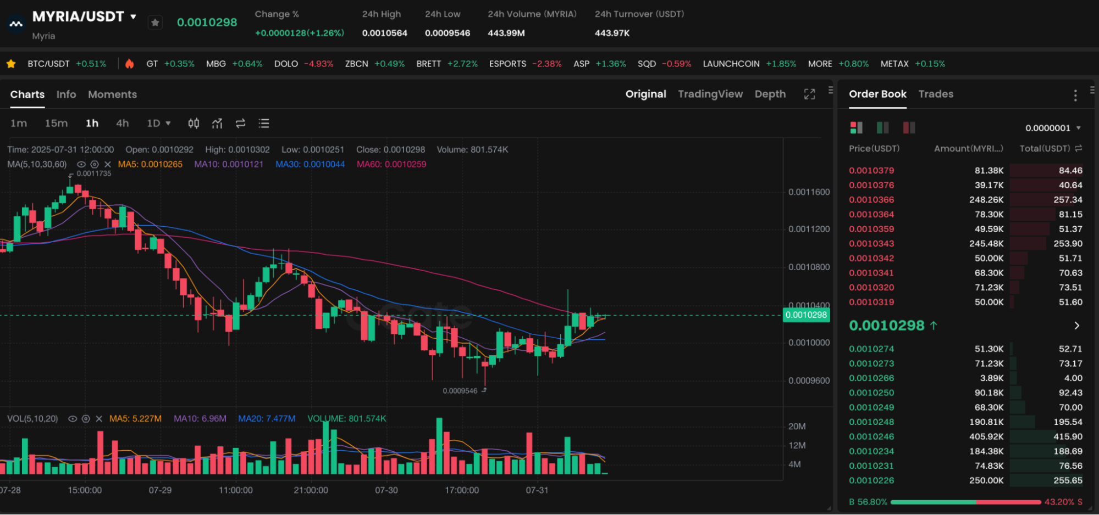Image resolution: width=1099 pixels, height=515 pixels.
Task: Click the MA60: 0.0010259 legend label
Action: click(x=391, y=164)
